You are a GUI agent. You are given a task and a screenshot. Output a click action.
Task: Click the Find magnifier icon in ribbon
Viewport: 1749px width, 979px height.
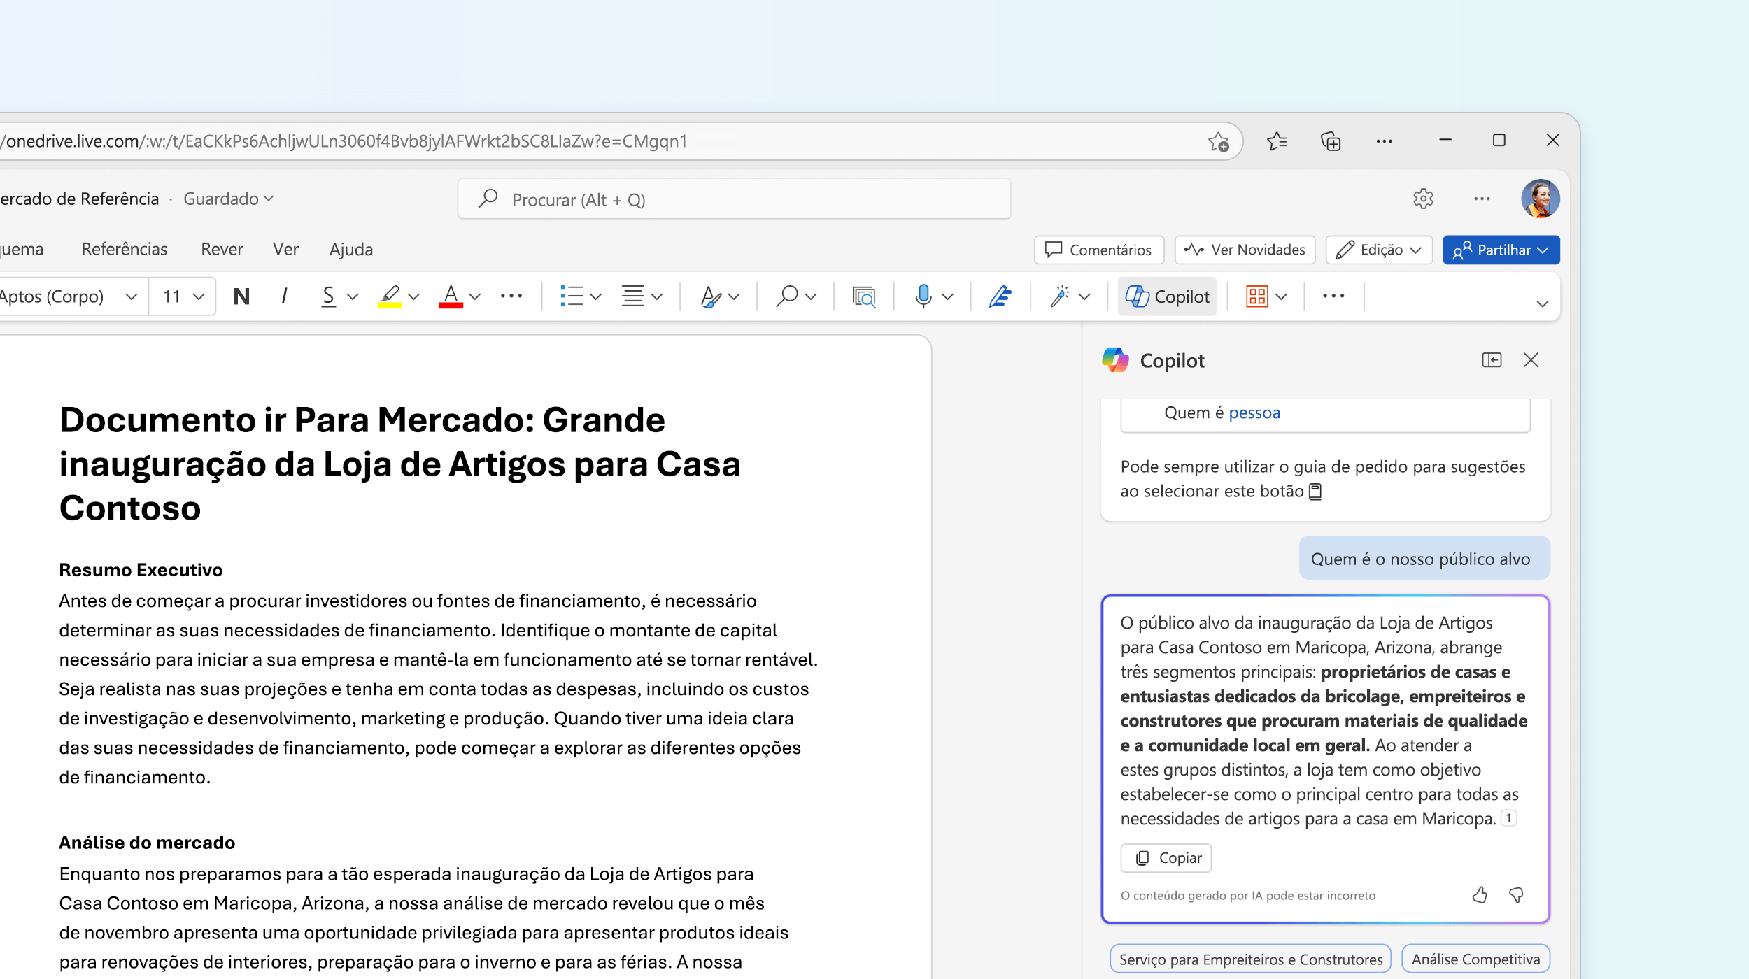[787, 296]
